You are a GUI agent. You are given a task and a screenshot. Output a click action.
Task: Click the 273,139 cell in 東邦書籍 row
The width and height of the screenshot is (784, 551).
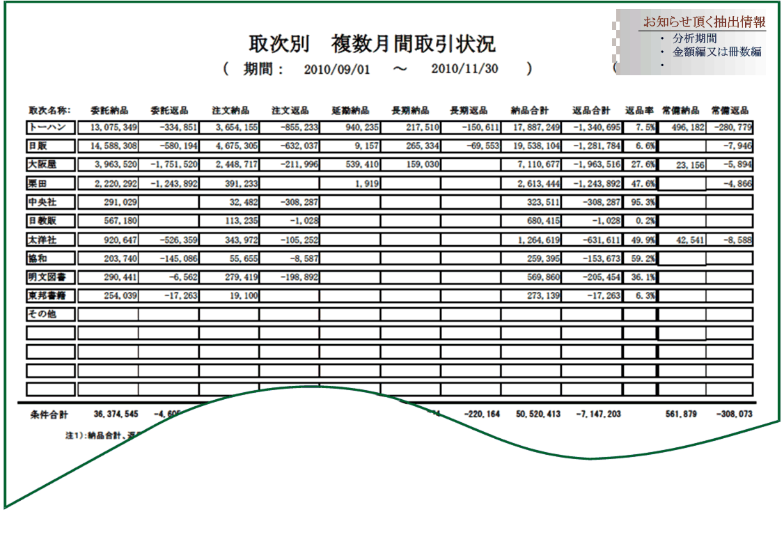point(531,295)
